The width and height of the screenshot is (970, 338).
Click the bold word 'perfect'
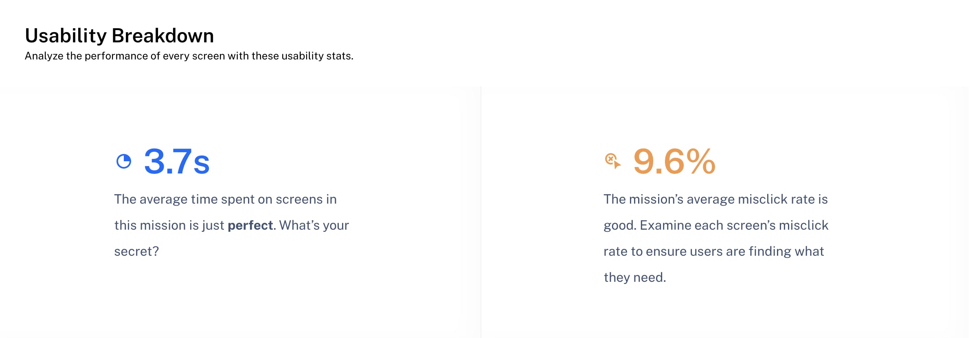[250, 225]
